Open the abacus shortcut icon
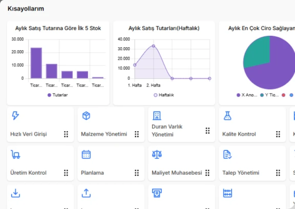295x209 pixels. click(x=227, y=193)
